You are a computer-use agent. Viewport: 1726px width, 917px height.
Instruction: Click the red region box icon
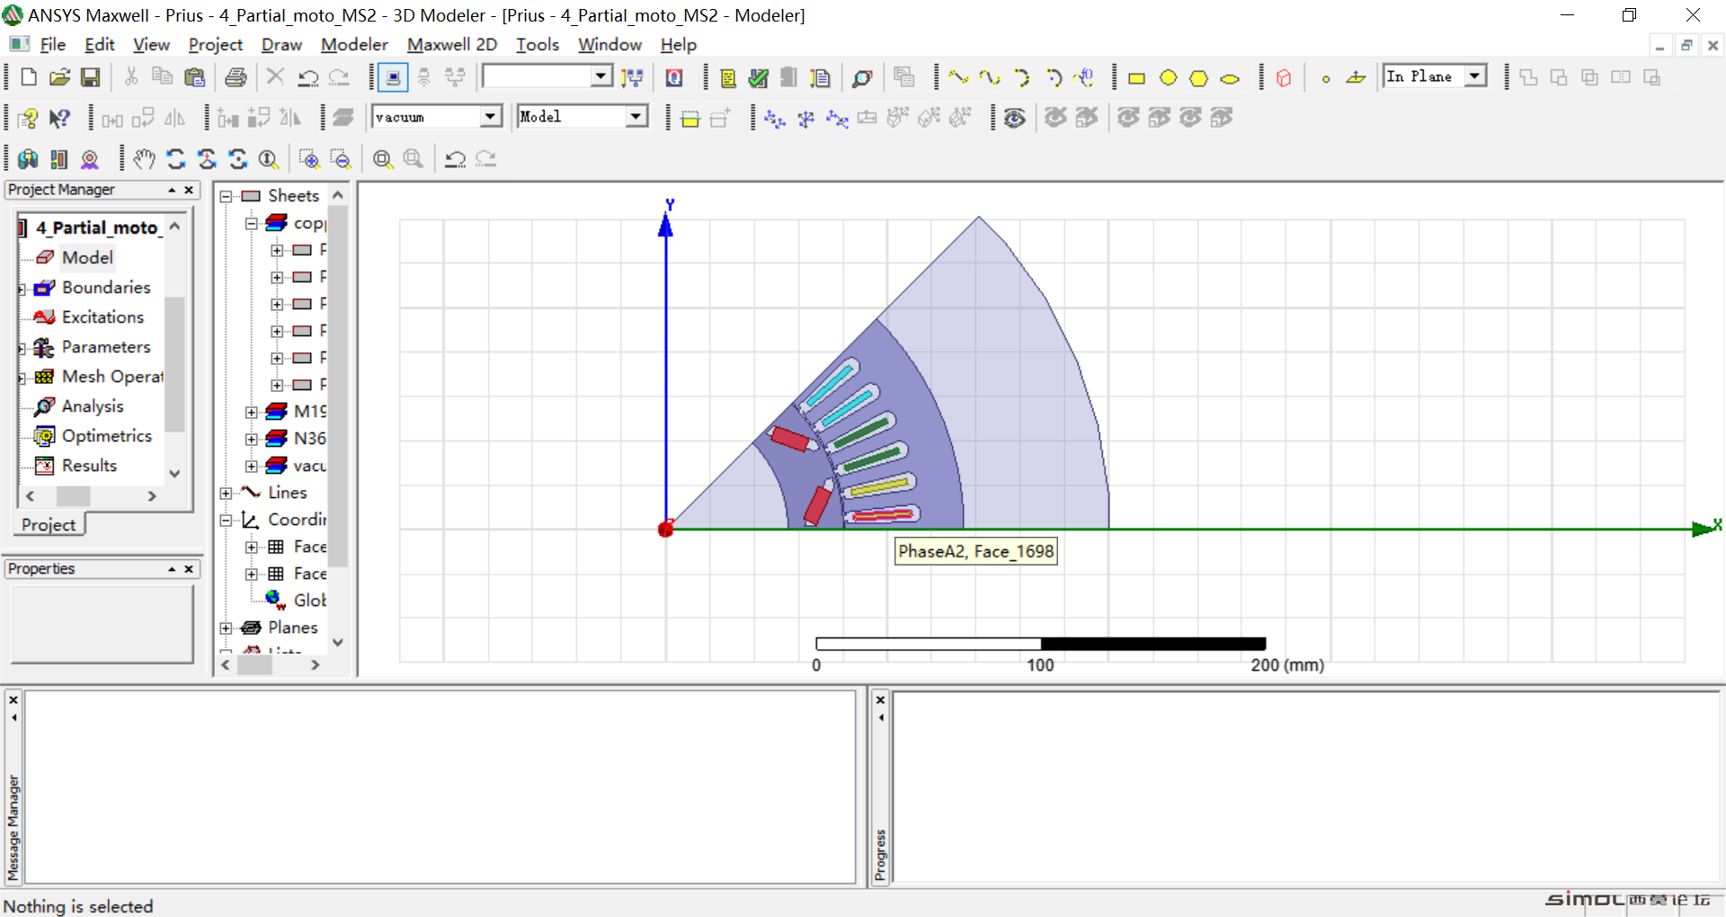(1284, 78)
